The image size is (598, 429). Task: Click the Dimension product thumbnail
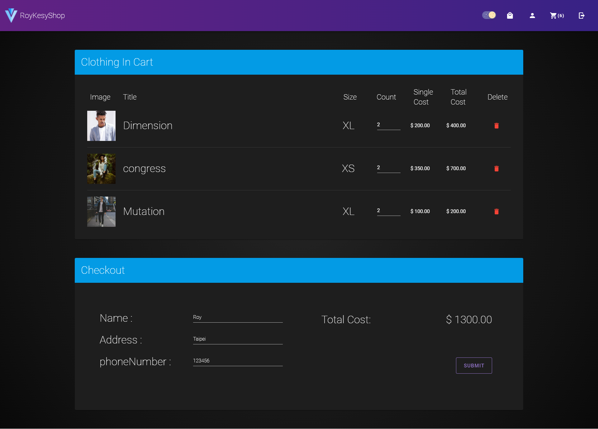pos(101,126)
